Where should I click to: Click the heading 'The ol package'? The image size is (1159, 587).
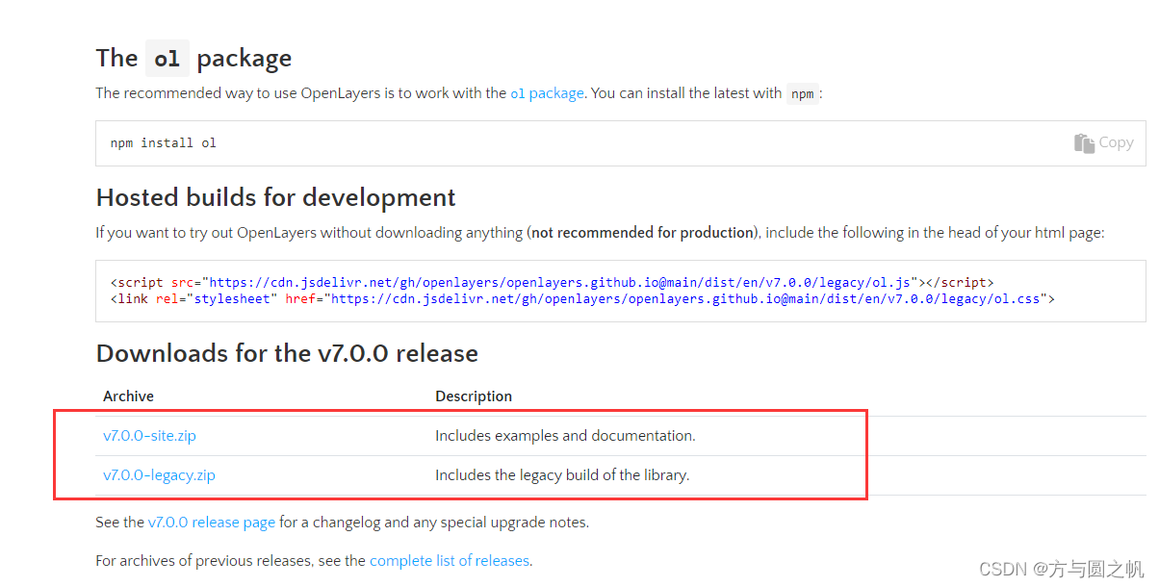coord(193,58)
